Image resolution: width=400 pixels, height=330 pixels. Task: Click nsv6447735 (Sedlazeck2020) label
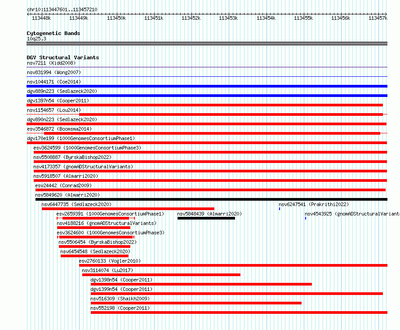[76, 204]
